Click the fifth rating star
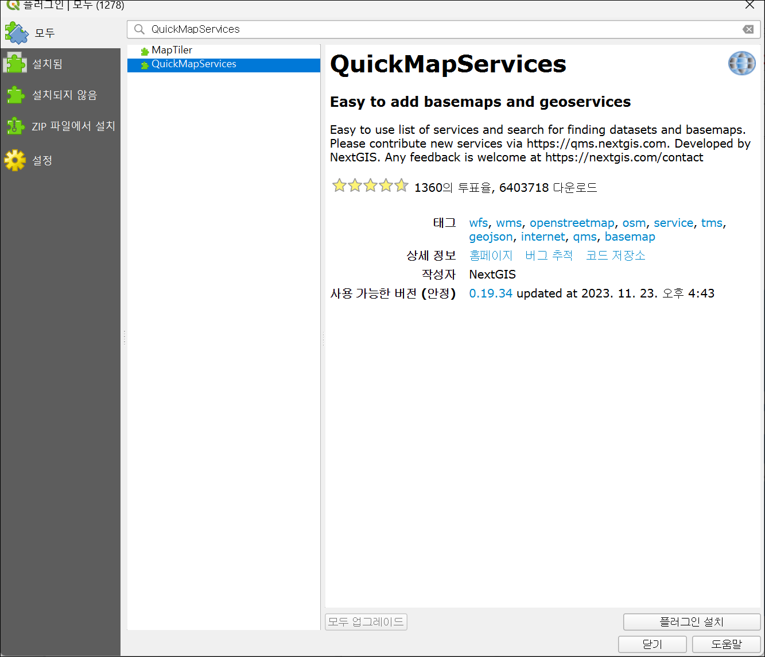Image resolution: width=765 pixels, height=657 pixels. pyautogui.click(x=401, y=185)
